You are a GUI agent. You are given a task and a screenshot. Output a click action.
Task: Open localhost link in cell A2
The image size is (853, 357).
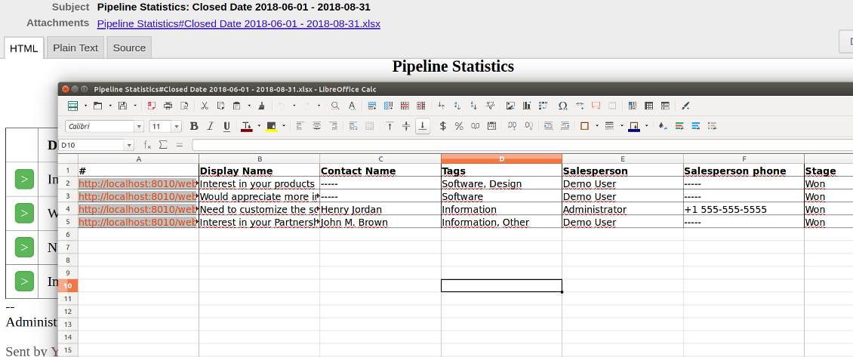[x=138, y=183]
